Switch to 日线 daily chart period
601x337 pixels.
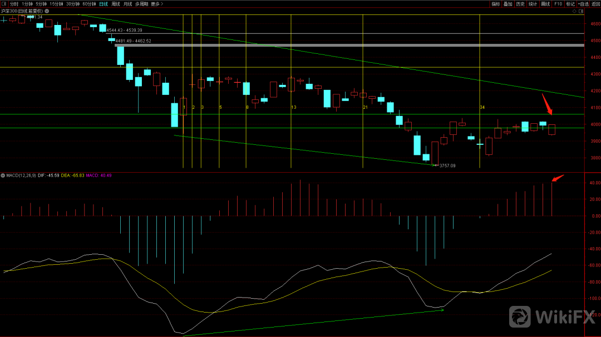tap(104, 4)
